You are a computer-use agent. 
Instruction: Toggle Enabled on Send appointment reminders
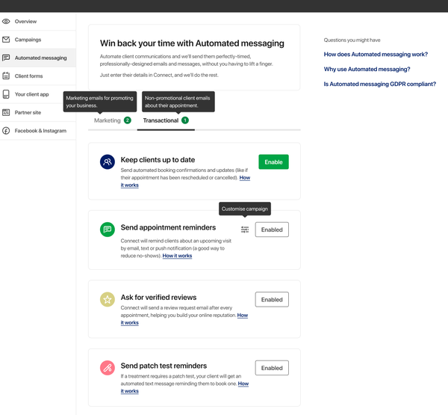[x=272, y=230]
